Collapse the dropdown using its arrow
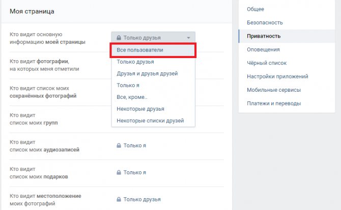This screenshot has height=210, width=341. (188, 38)
